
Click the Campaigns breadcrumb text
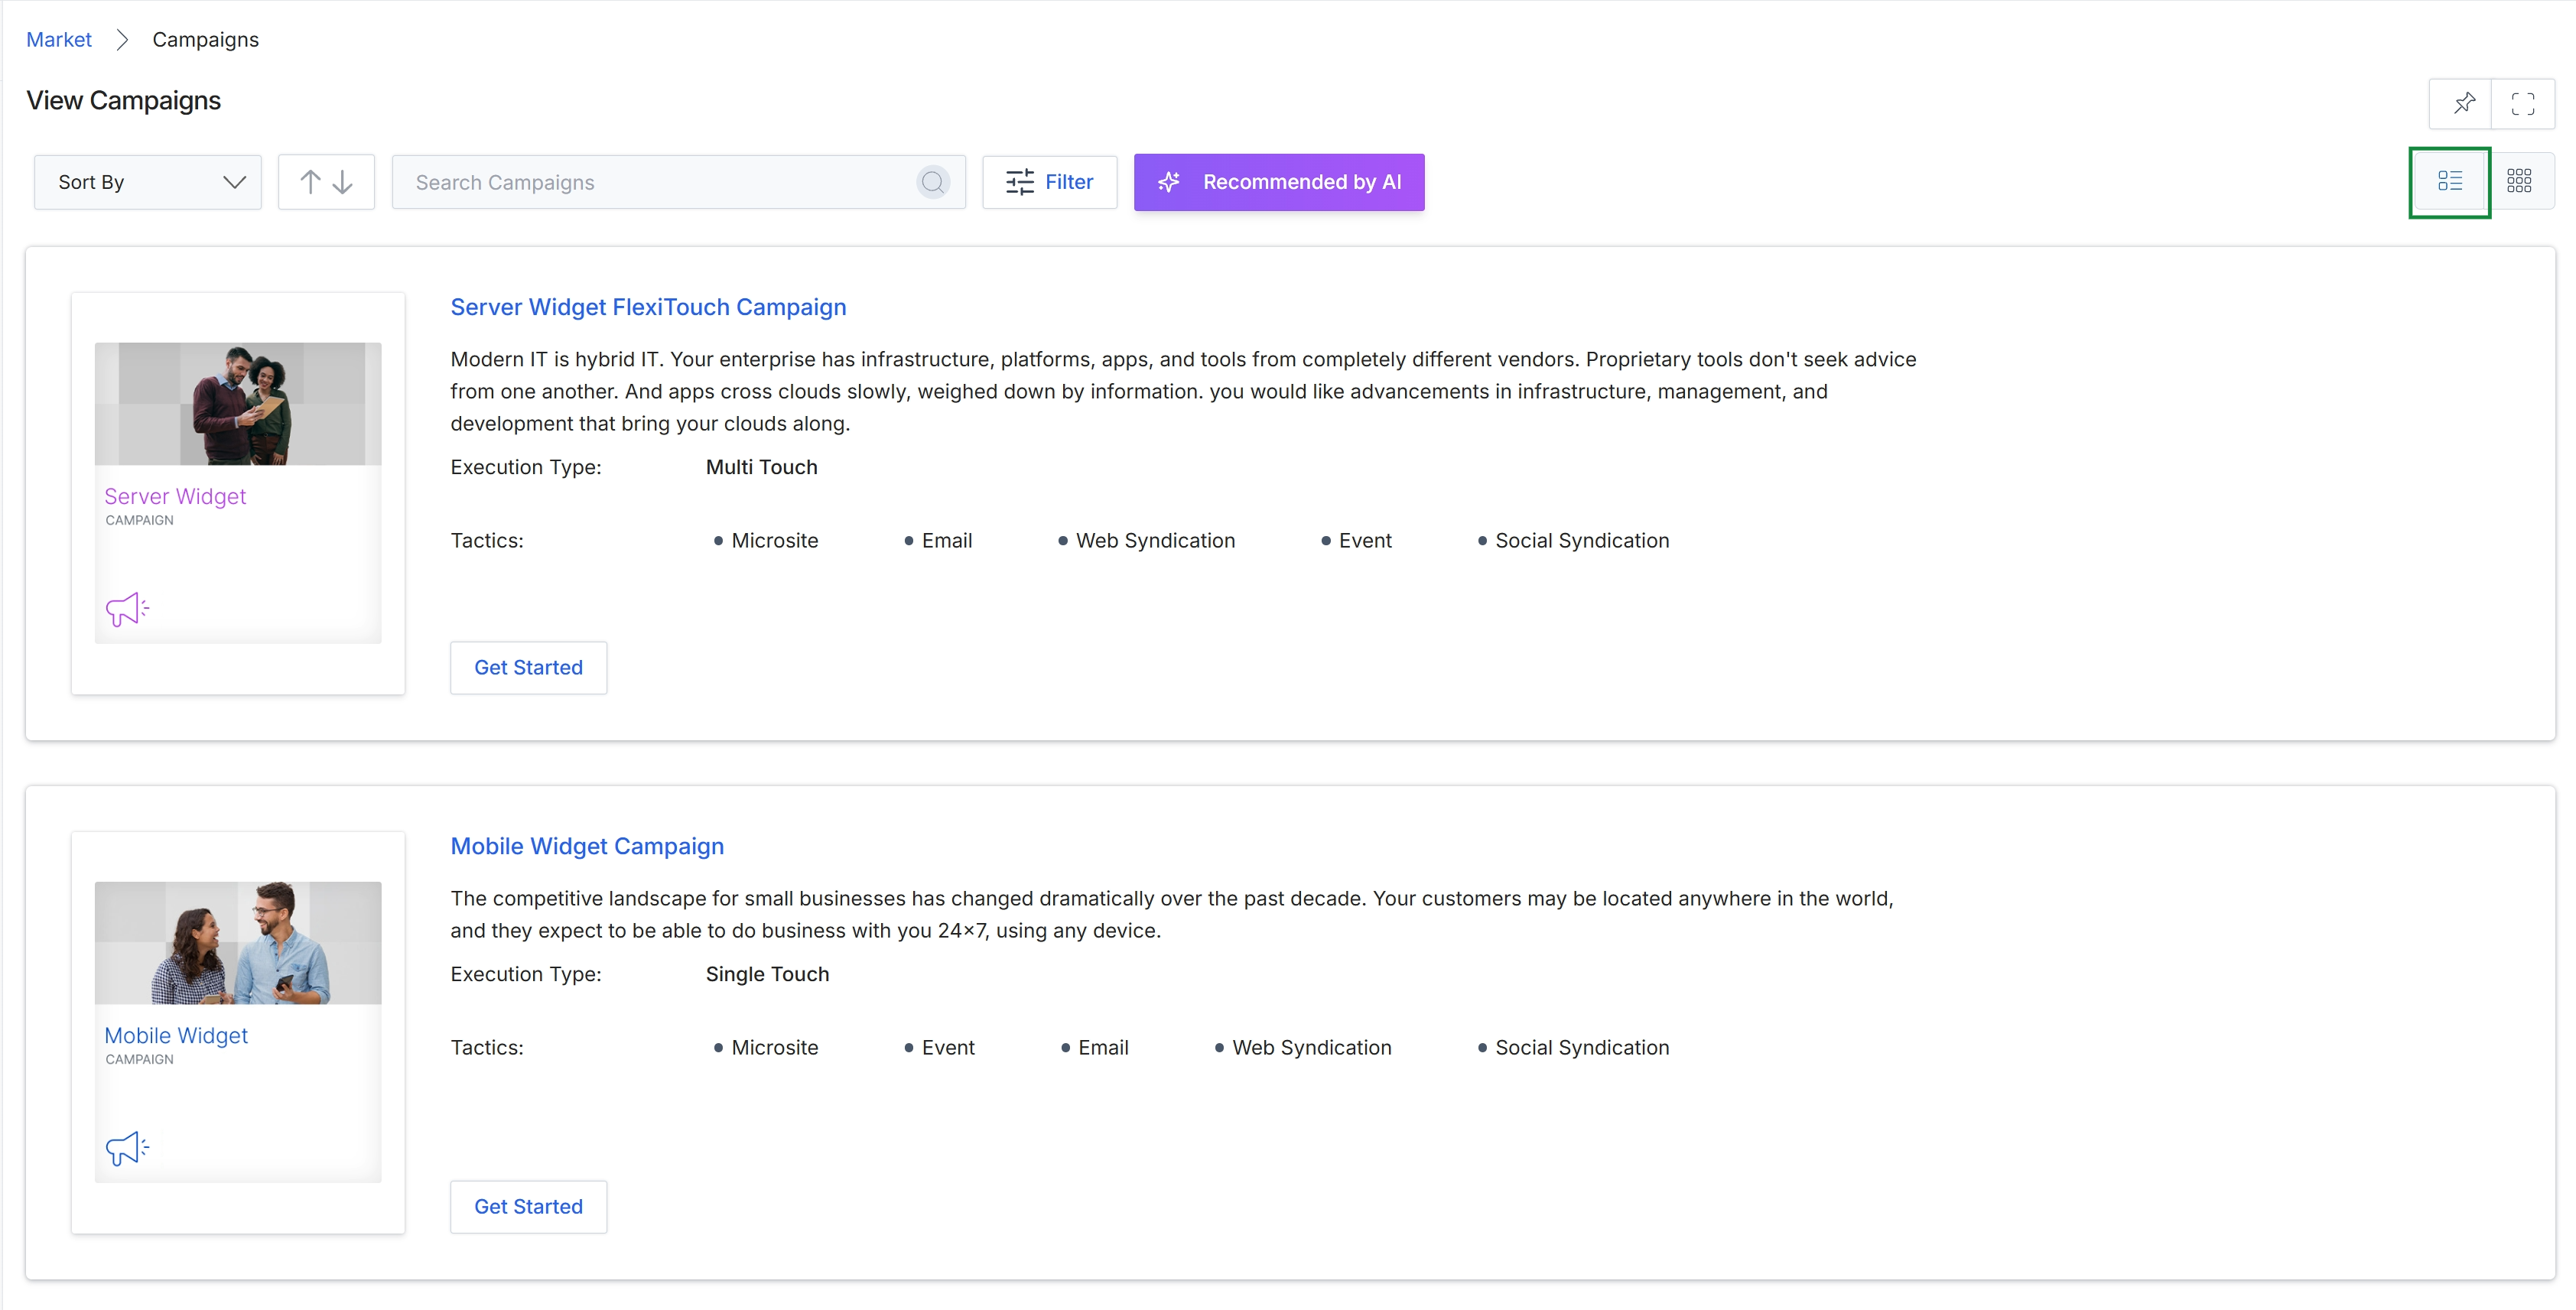205,40
